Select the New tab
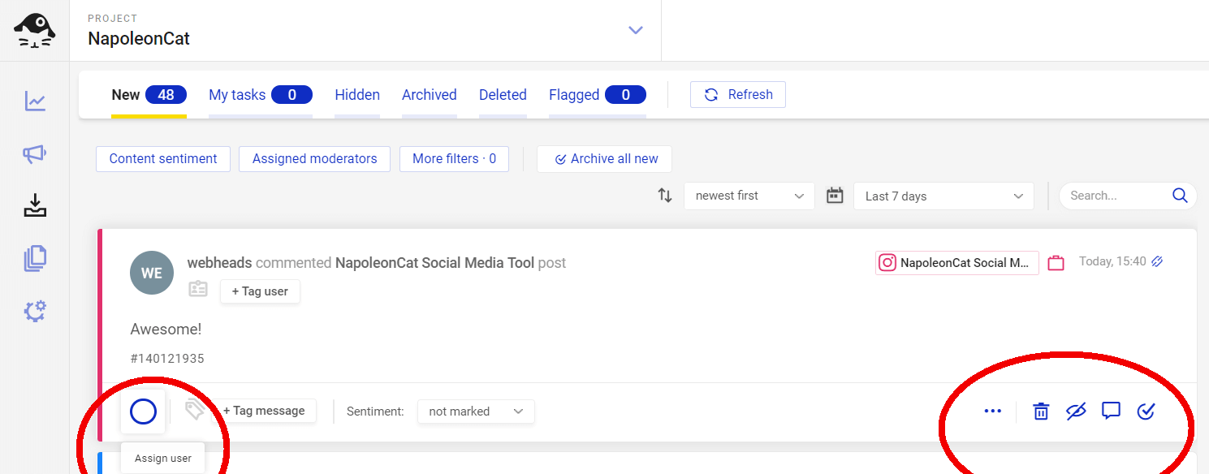 (149, 95)
